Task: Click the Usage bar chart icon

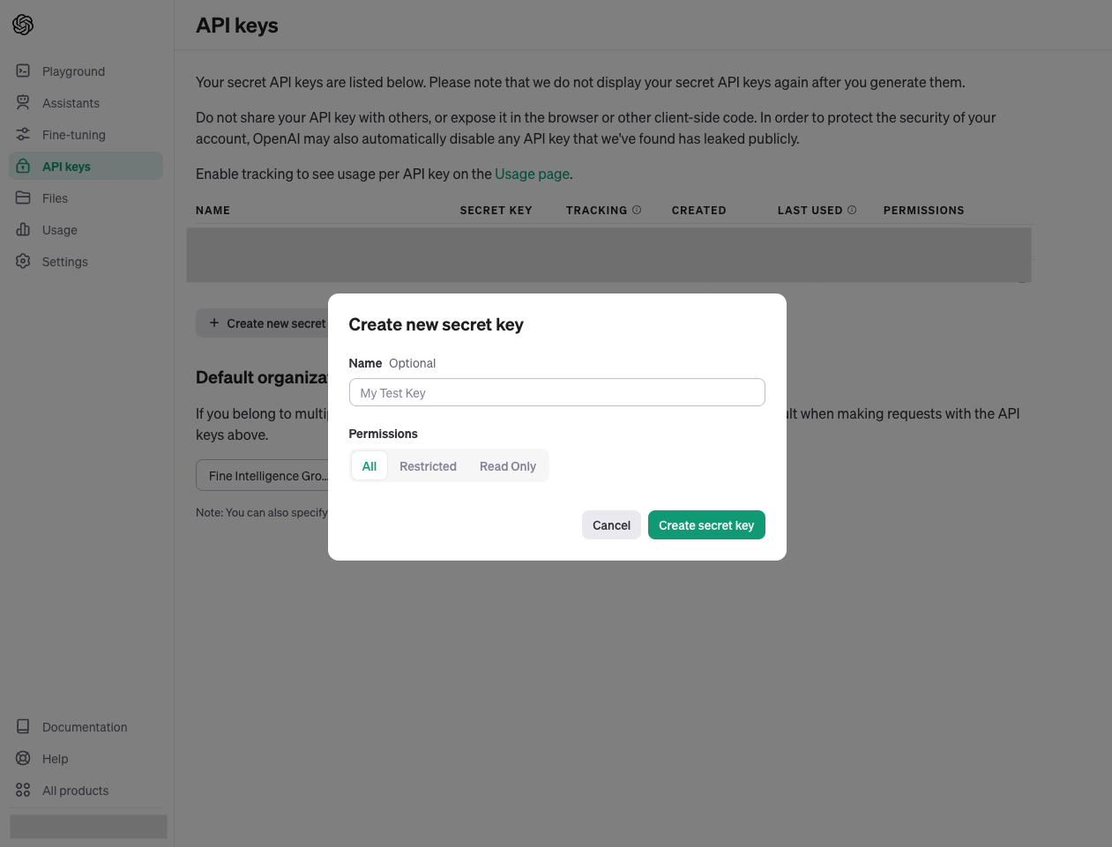Action: (23, 230)
